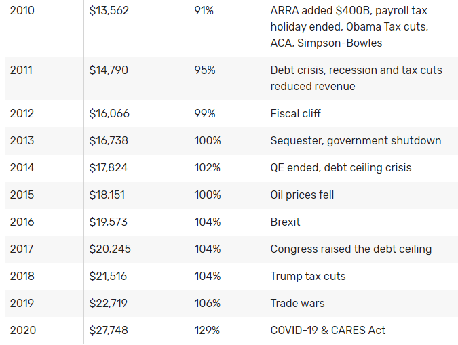Select the $17,824 debt value

click(109, 168)
